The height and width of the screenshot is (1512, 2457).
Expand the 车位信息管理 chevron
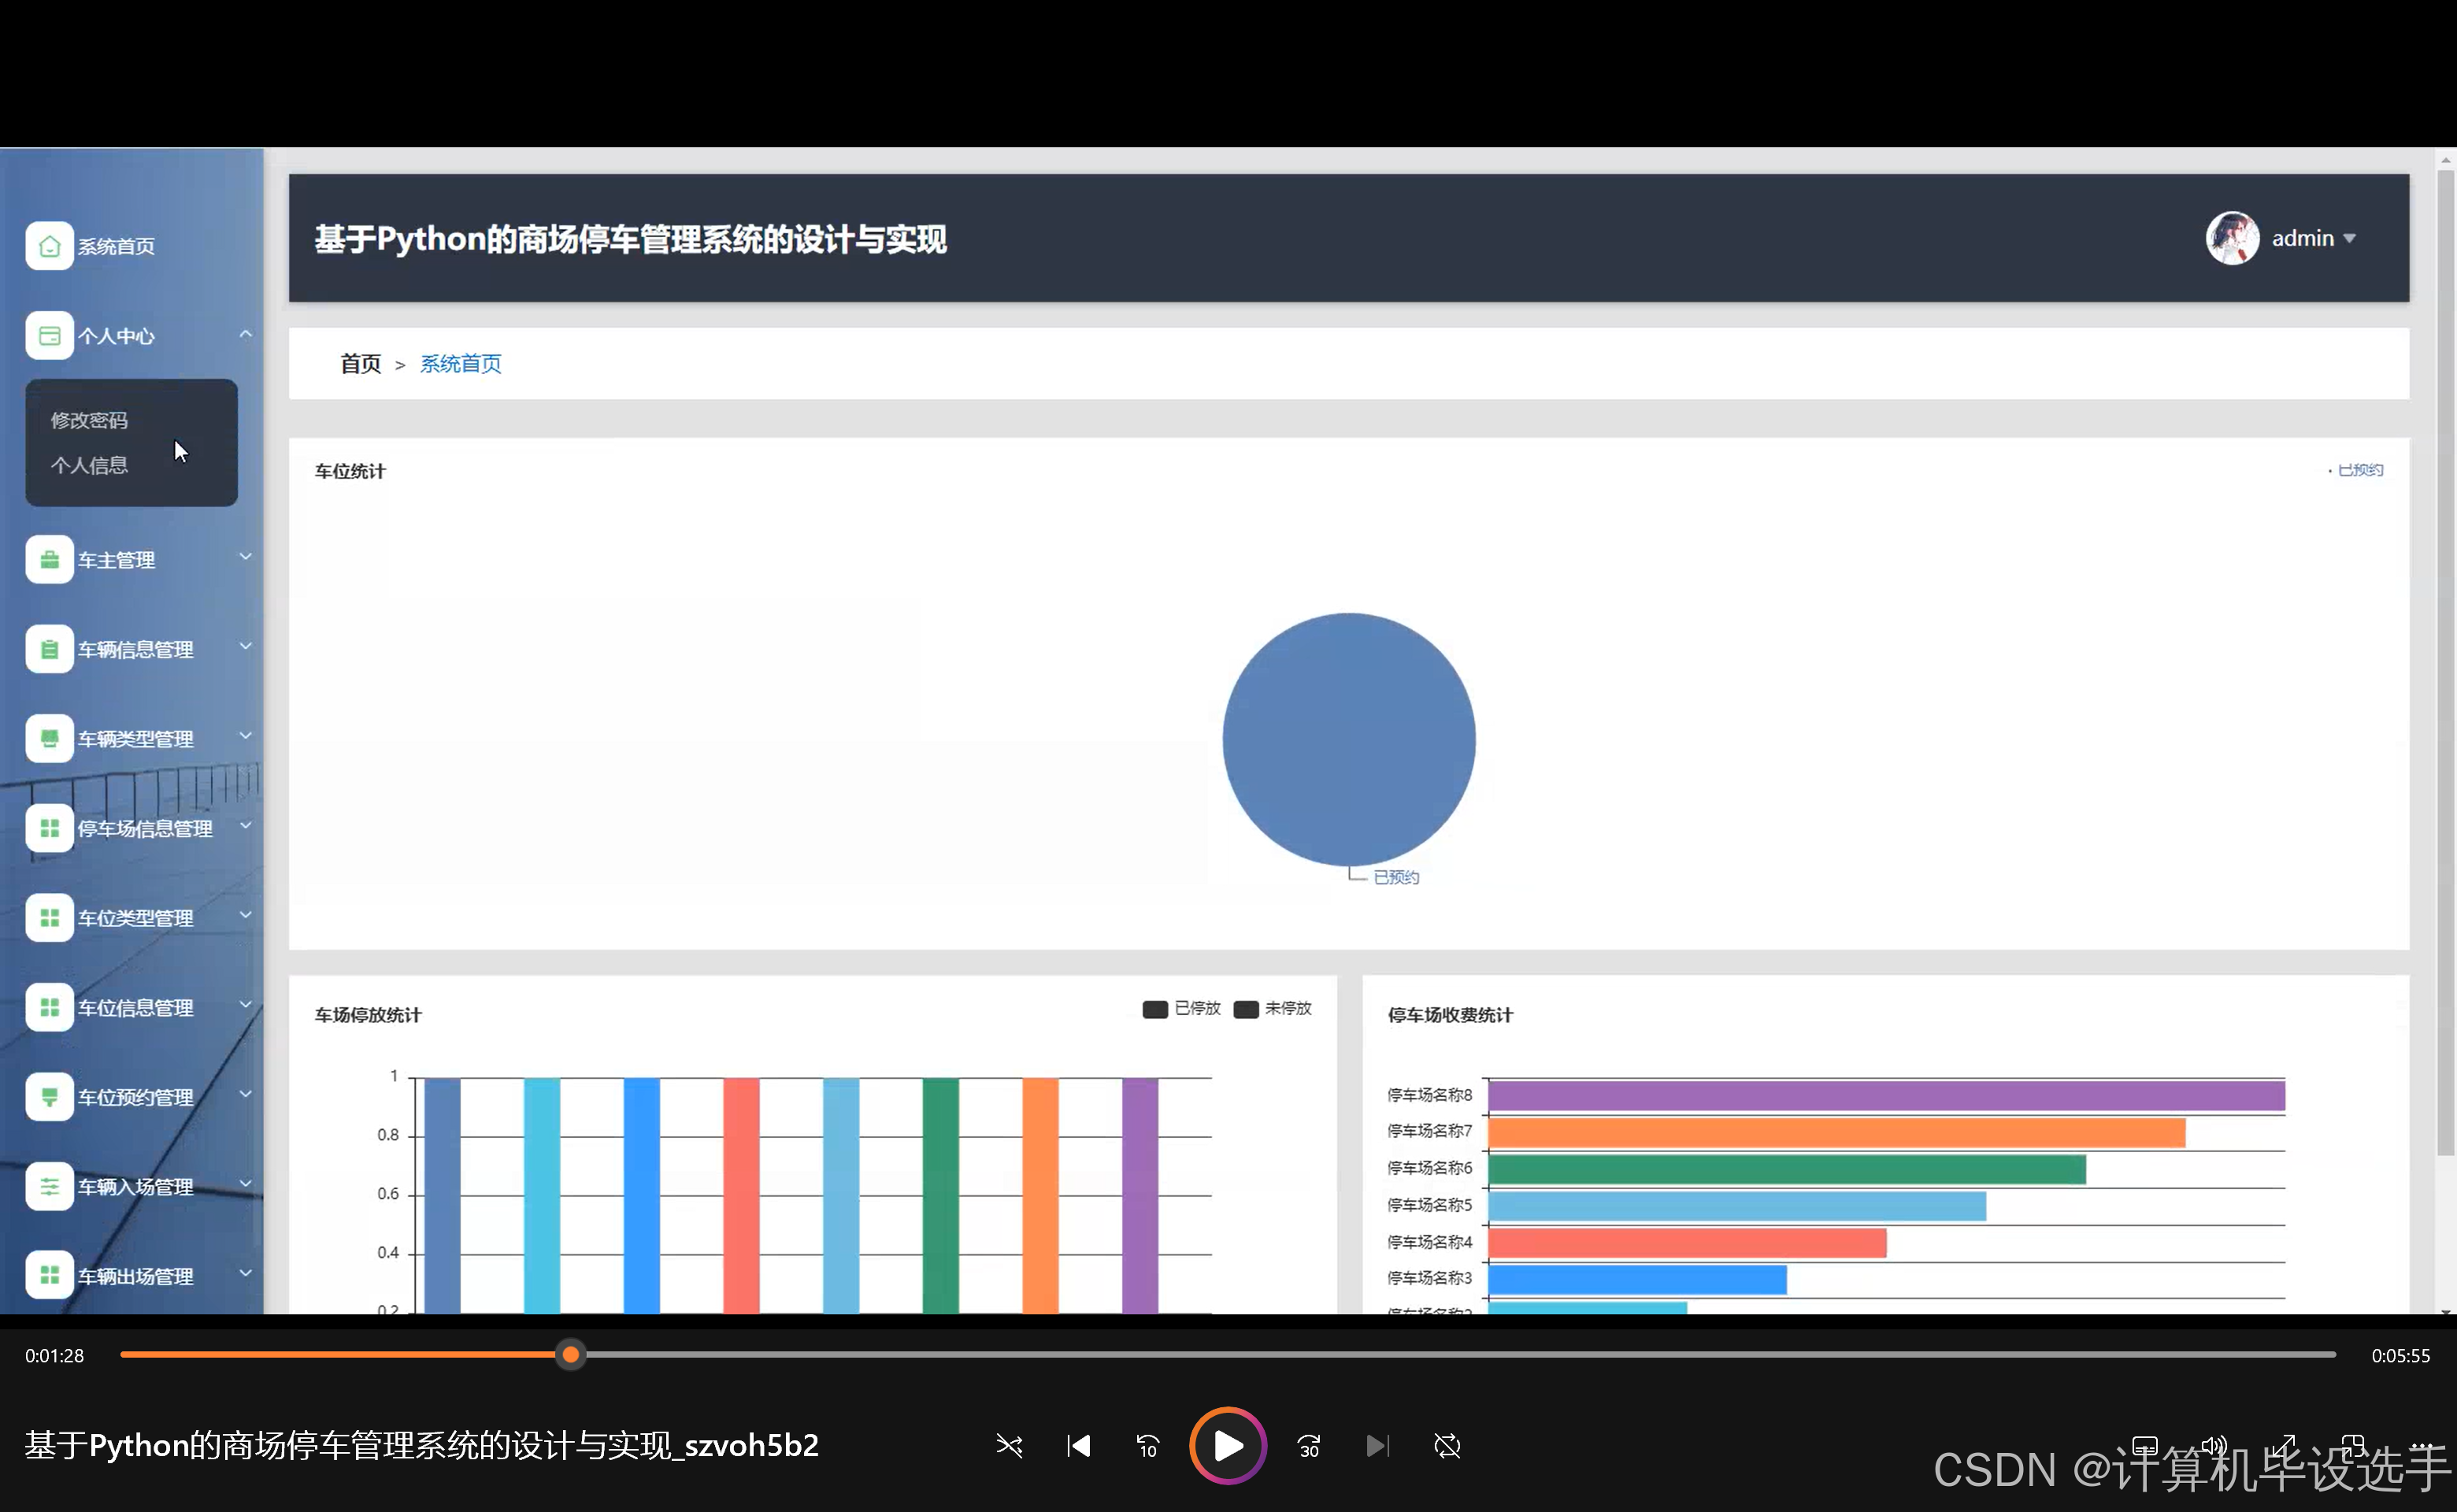[x=245, y=1004]
